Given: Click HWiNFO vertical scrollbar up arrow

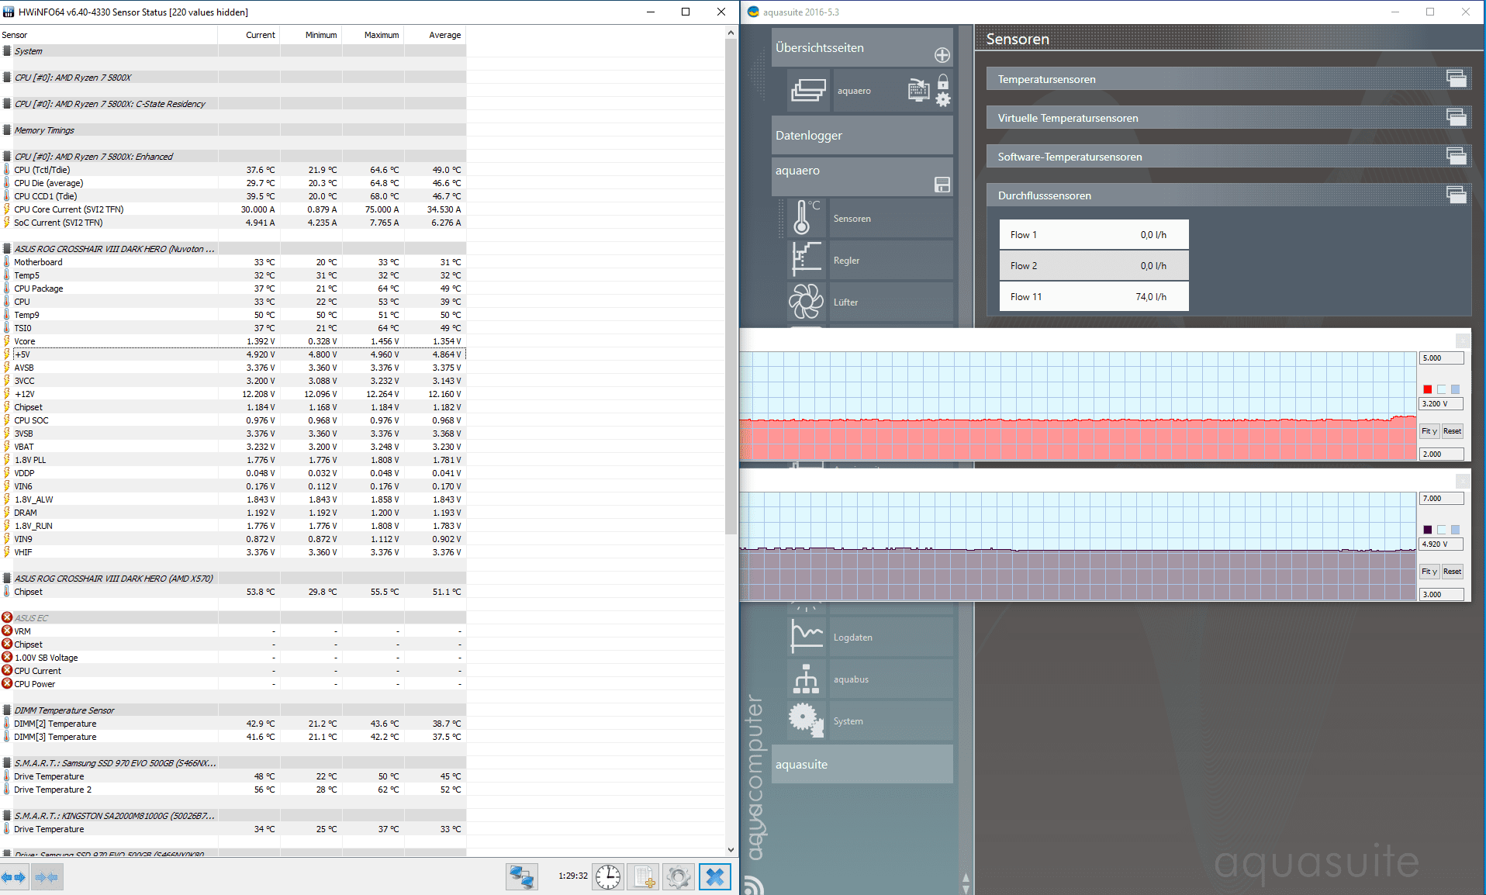Looking at the screenshot, I should coord(731,33).
